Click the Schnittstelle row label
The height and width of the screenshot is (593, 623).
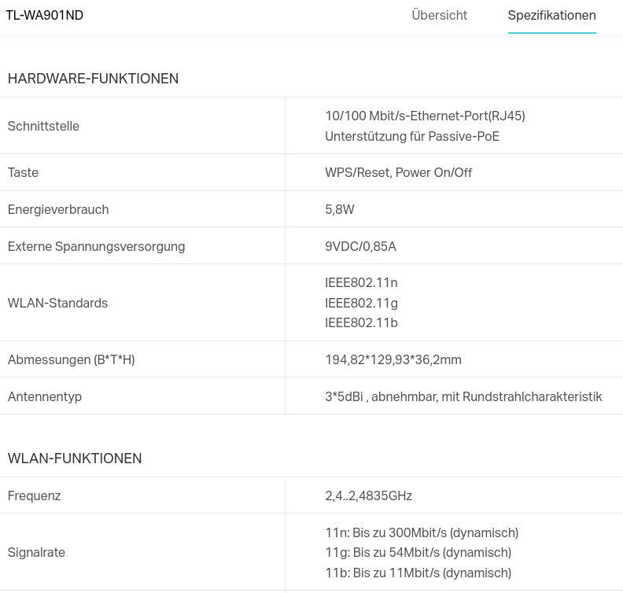[43, 126]
